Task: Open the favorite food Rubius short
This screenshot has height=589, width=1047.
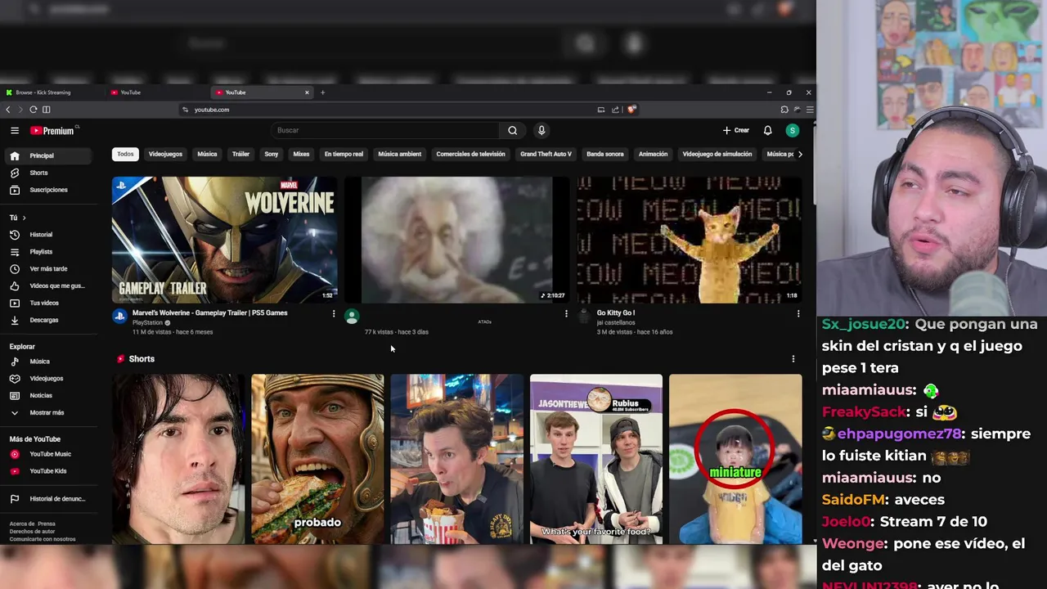Action: 596,459
